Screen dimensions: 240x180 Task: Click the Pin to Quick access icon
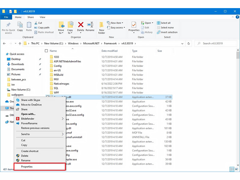point(8,25)
